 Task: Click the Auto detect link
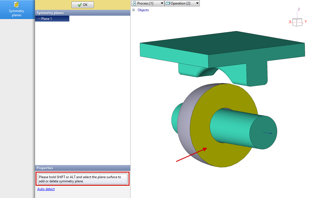(x=46, y=189)
